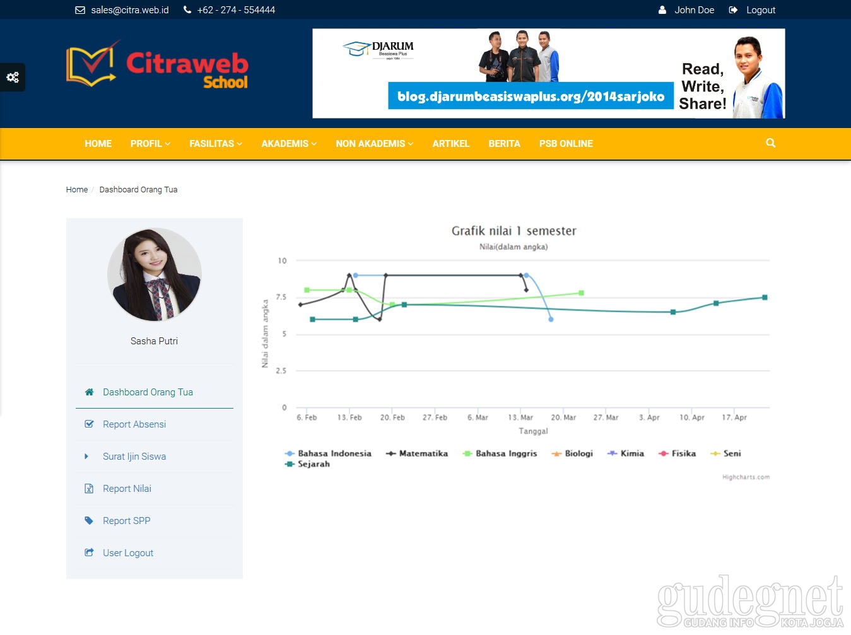Screen dimensions: 851x635
Task: Click the user icon next to John Doe
Action: [x=662, y=9]
